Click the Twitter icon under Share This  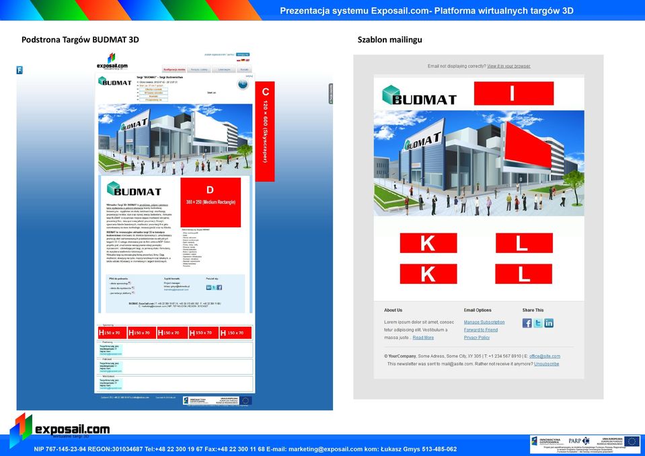(537, 324)
